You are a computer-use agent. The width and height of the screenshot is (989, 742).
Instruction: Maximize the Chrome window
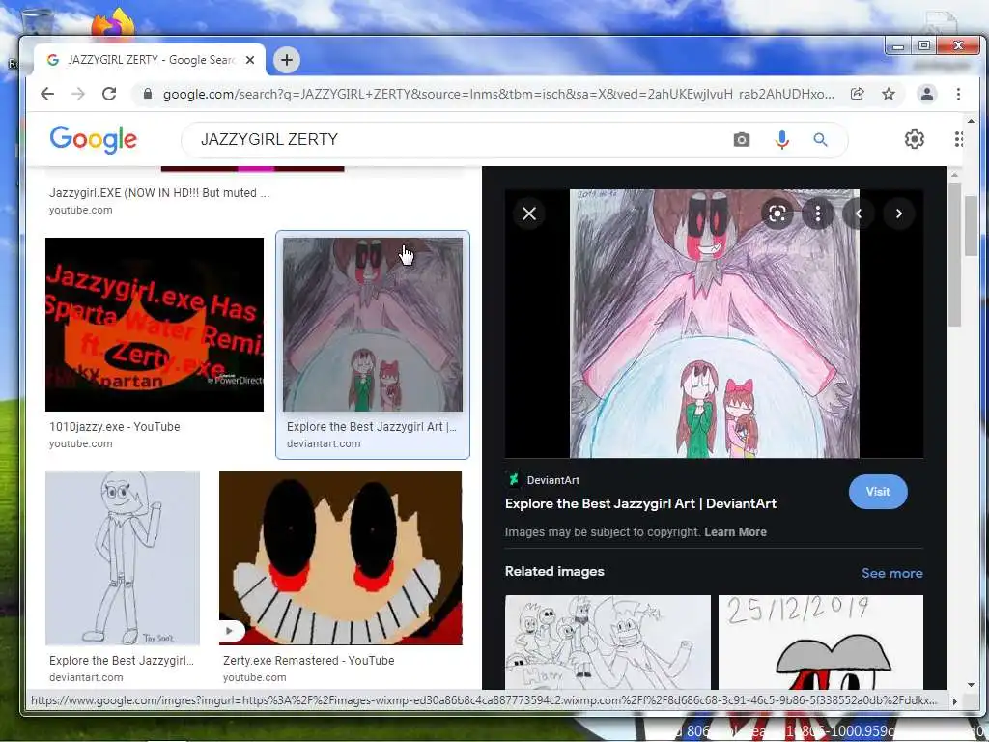pos(924,46)
